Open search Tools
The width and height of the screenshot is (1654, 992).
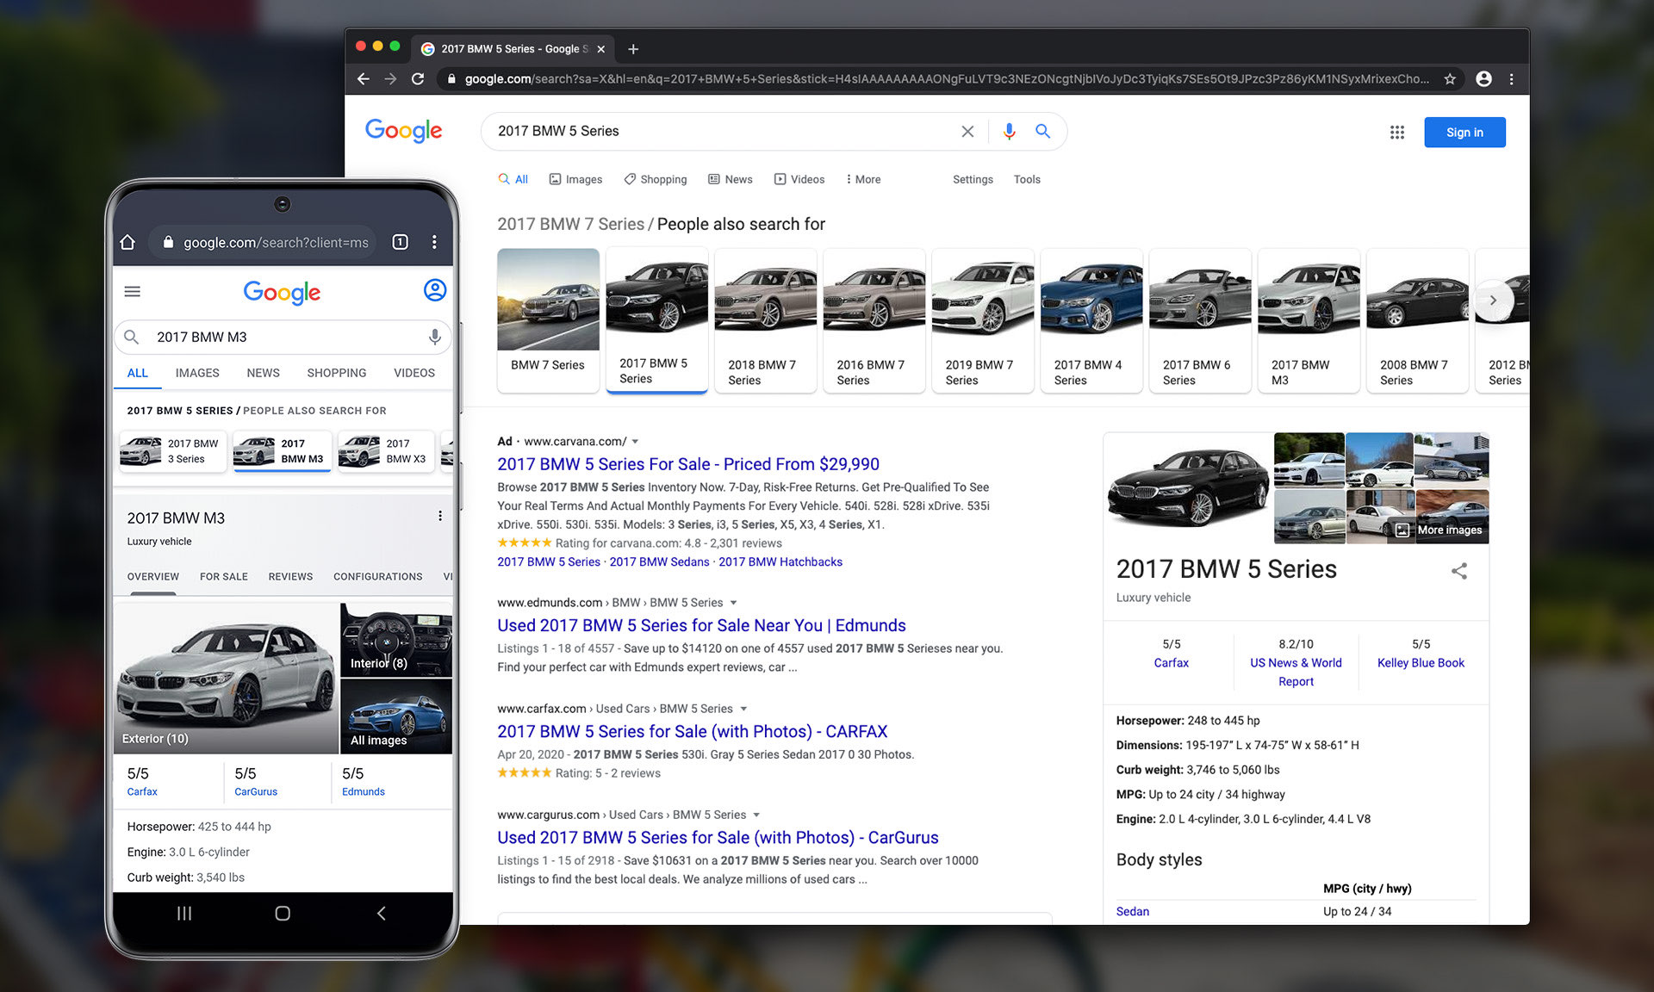coord(1027,179)
